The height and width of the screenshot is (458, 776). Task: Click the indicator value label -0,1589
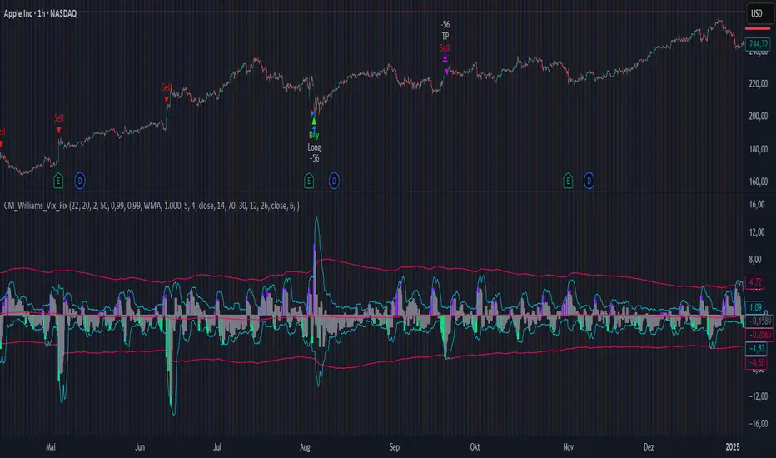pos(759,321)
